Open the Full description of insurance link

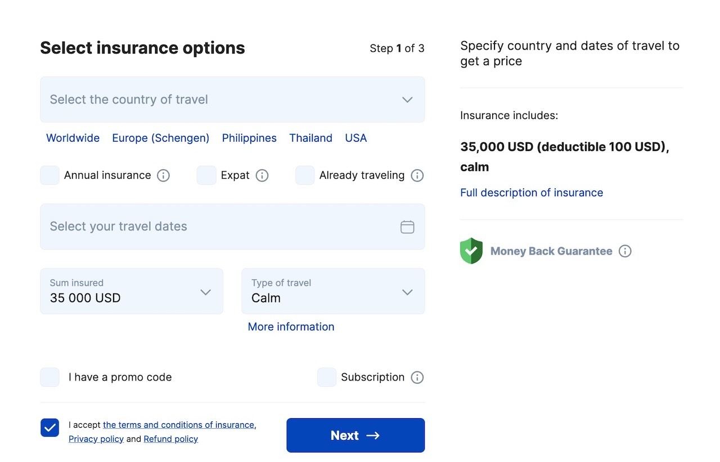pyautogui.click(x=531, y=192)
